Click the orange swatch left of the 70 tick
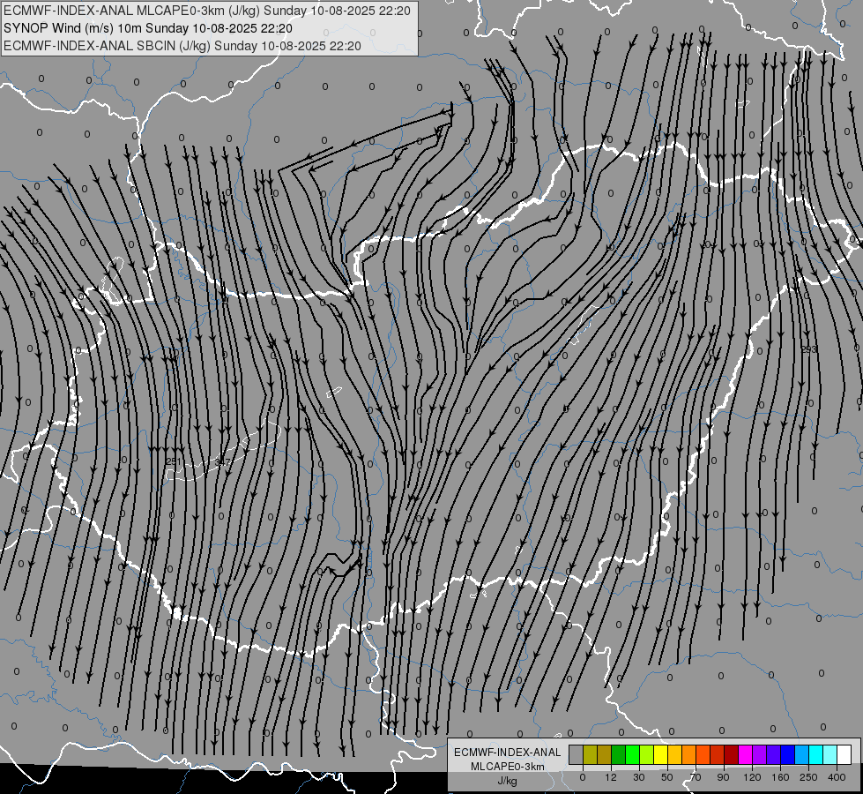863x794 pixels. coord(689,754)
